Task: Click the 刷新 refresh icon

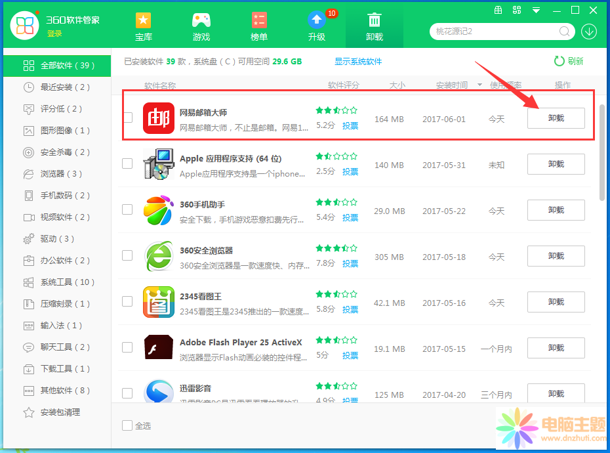Action: [x=559, y=61]
